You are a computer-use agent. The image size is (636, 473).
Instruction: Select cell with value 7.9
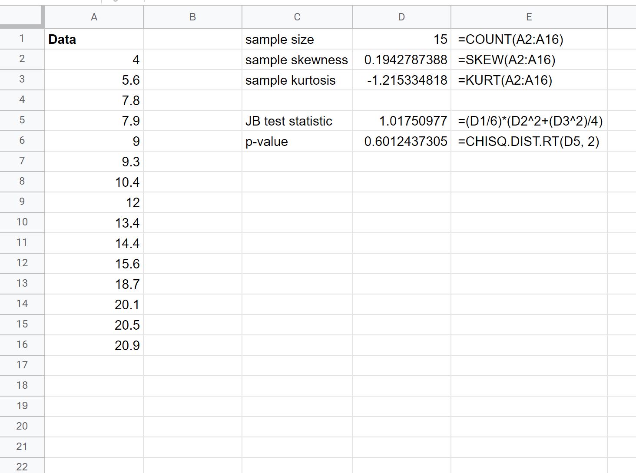[94, 121]
